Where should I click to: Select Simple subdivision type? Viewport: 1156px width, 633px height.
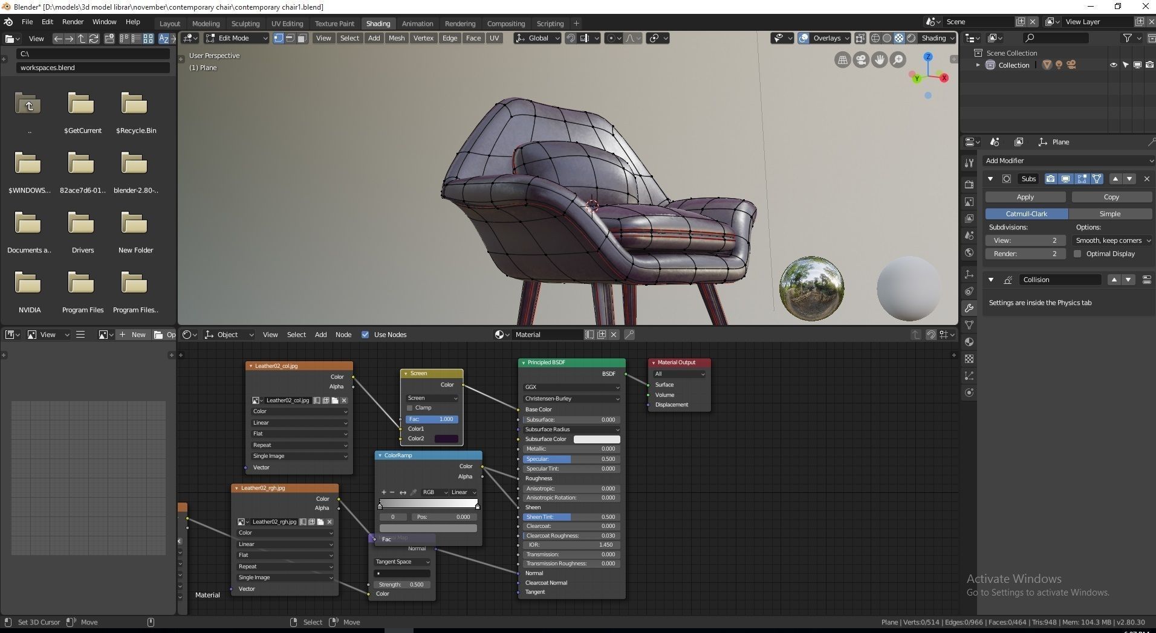coord(1110,214)
